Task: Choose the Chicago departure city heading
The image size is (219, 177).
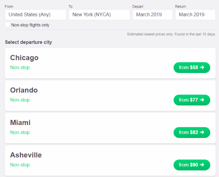Action: 24,58
